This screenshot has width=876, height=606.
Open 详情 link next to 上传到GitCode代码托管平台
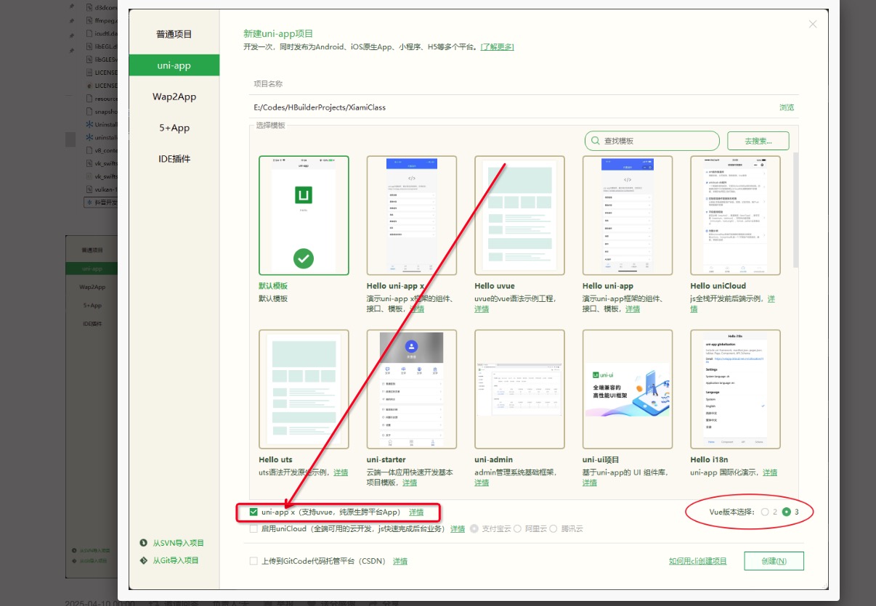point(400,561)
